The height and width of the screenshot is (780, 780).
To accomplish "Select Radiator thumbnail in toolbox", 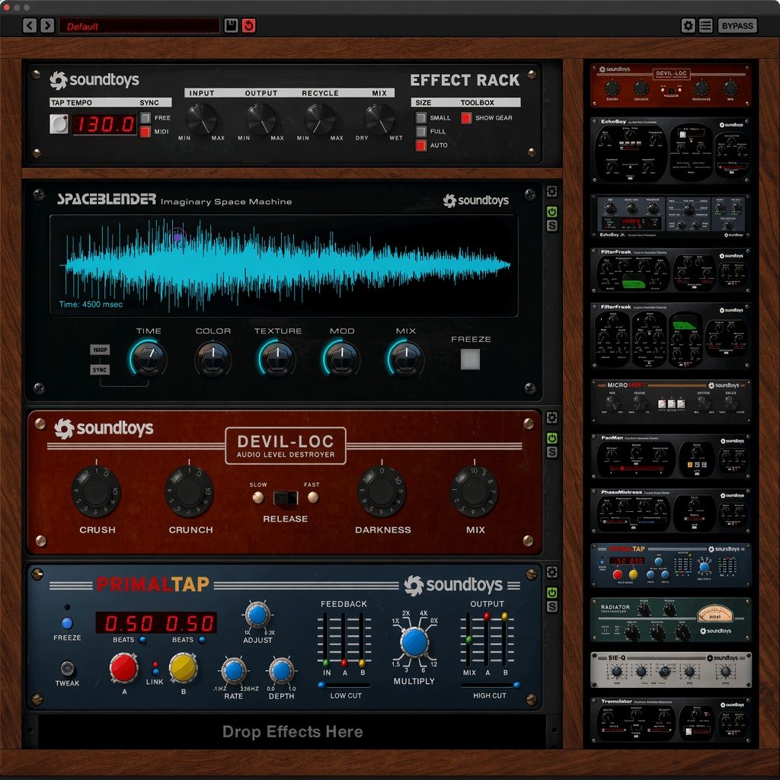I will pyautogui.click(x=670, y=620).
